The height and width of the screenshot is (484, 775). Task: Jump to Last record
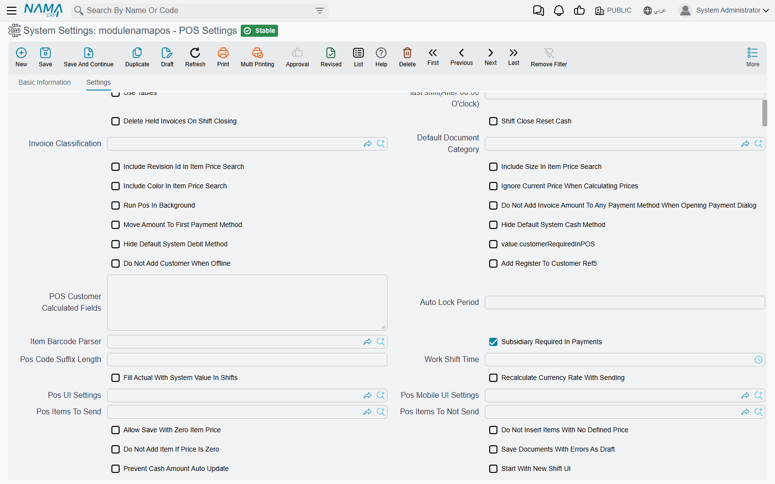pyautogui.click(x=514, y=56)
